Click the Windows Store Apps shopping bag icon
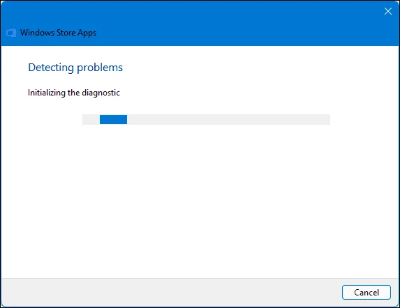Viewport: 400px width, 308px height. [x=11, y=32]
